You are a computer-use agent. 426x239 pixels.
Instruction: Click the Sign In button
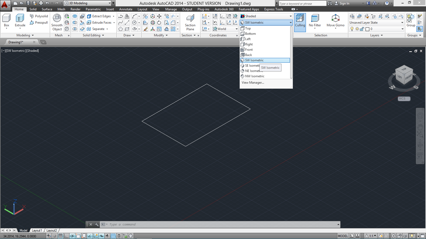[x=344, y=3]
